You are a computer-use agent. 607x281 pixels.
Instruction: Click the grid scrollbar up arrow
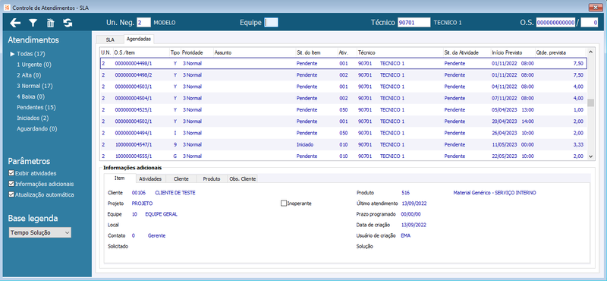coord(590,52)
